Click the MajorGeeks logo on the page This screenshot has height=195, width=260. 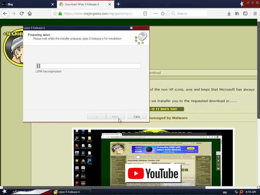coord(13,47)
